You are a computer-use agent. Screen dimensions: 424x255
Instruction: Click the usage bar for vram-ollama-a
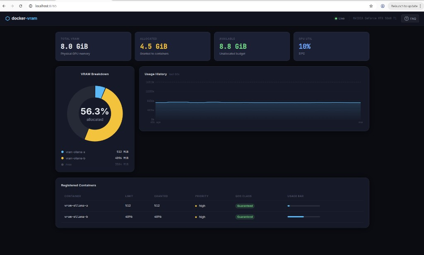(304, 206)
